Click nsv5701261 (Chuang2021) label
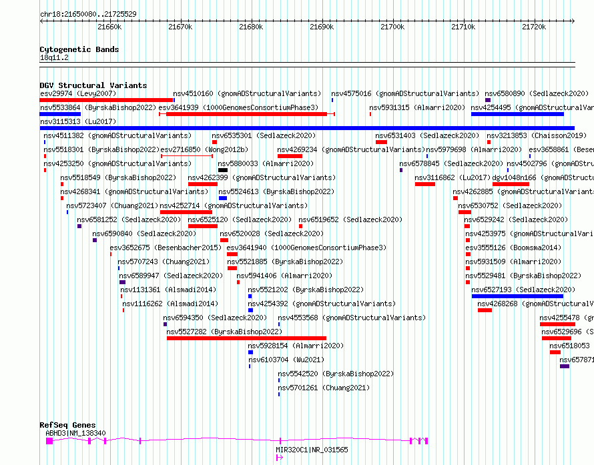The image size is (594, 465). coord(324,388)
